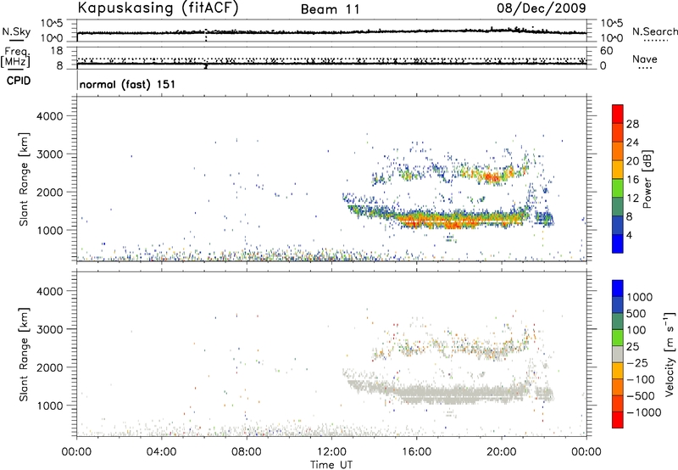Click the "2000" tick on velocity panel axis

(x=50, y=367)
